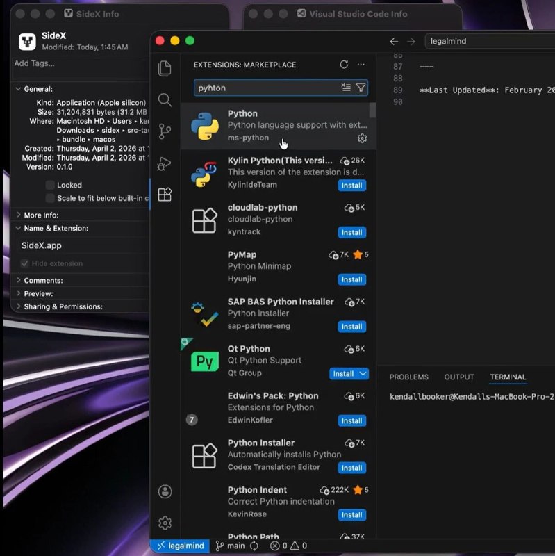Install the Kylin Python extension
555x556 pixels.
pyautogui.click(x=351, y=186)
